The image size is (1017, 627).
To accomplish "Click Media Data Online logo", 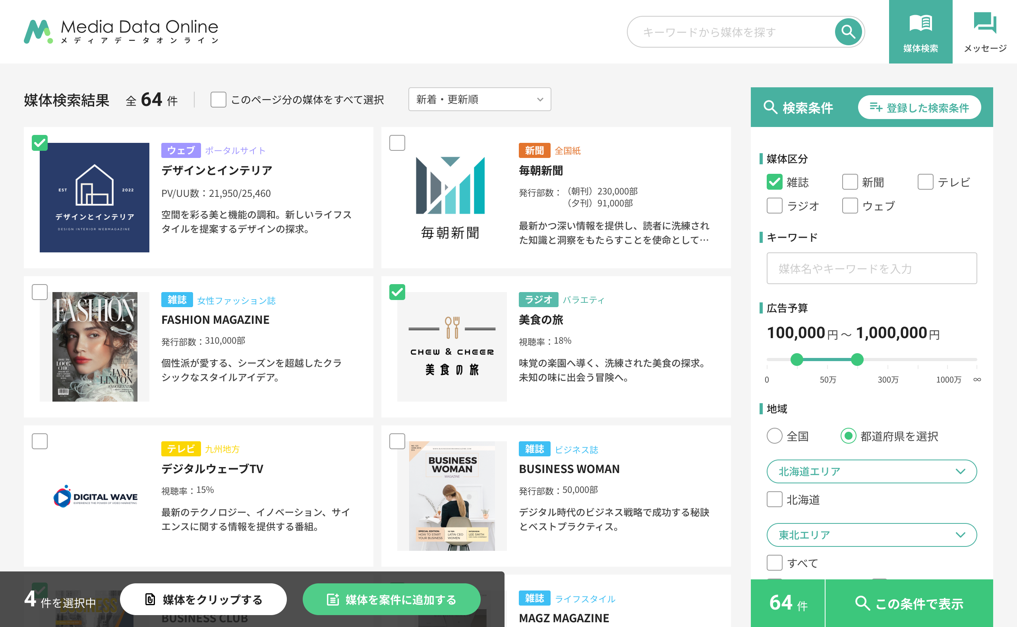I will pos(121,31).
